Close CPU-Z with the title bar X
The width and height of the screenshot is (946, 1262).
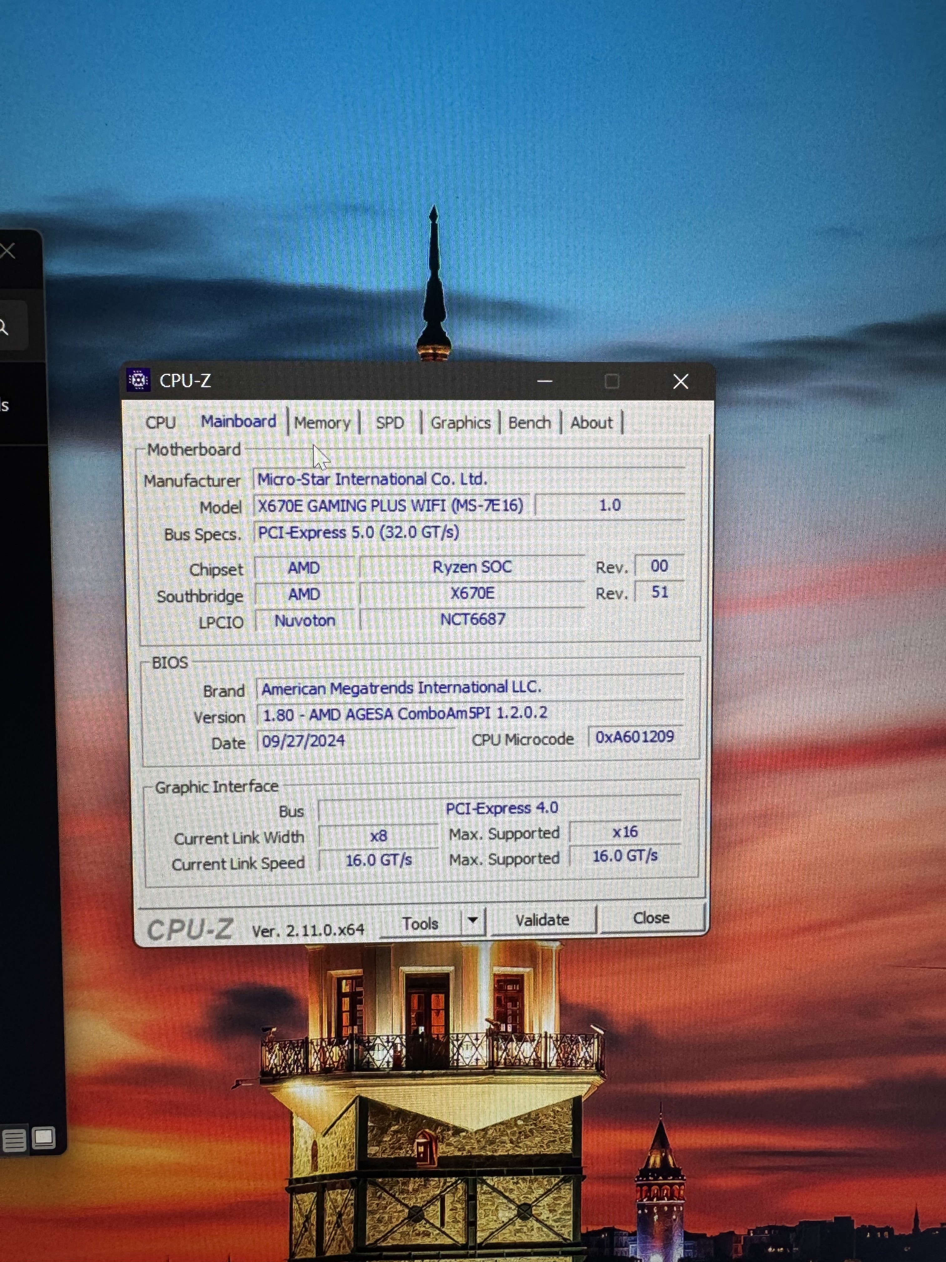tap(680, 381)
